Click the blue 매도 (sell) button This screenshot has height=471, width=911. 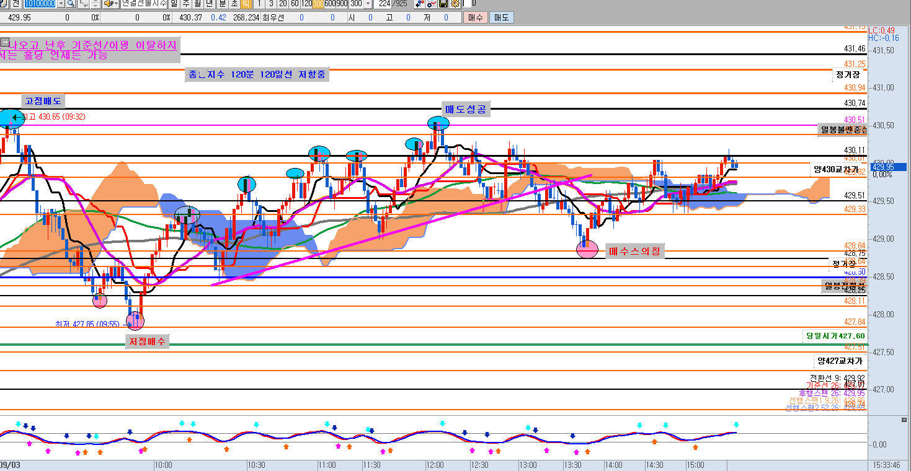[x=500, y=17]
